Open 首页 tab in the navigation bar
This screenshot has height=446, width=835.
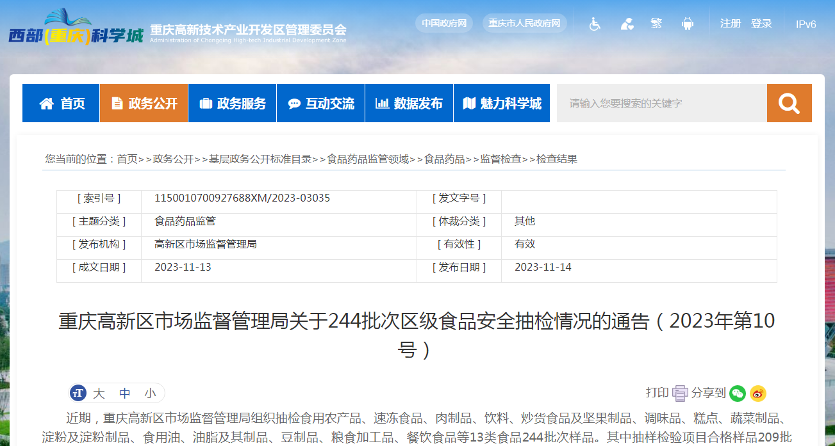pyautogui.click(x=62, y=103)
